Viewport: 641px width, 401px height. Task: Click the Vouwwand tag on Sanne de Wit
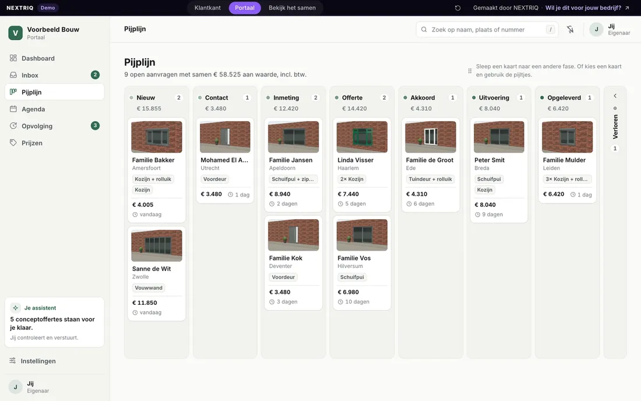(x=149, y=288)
